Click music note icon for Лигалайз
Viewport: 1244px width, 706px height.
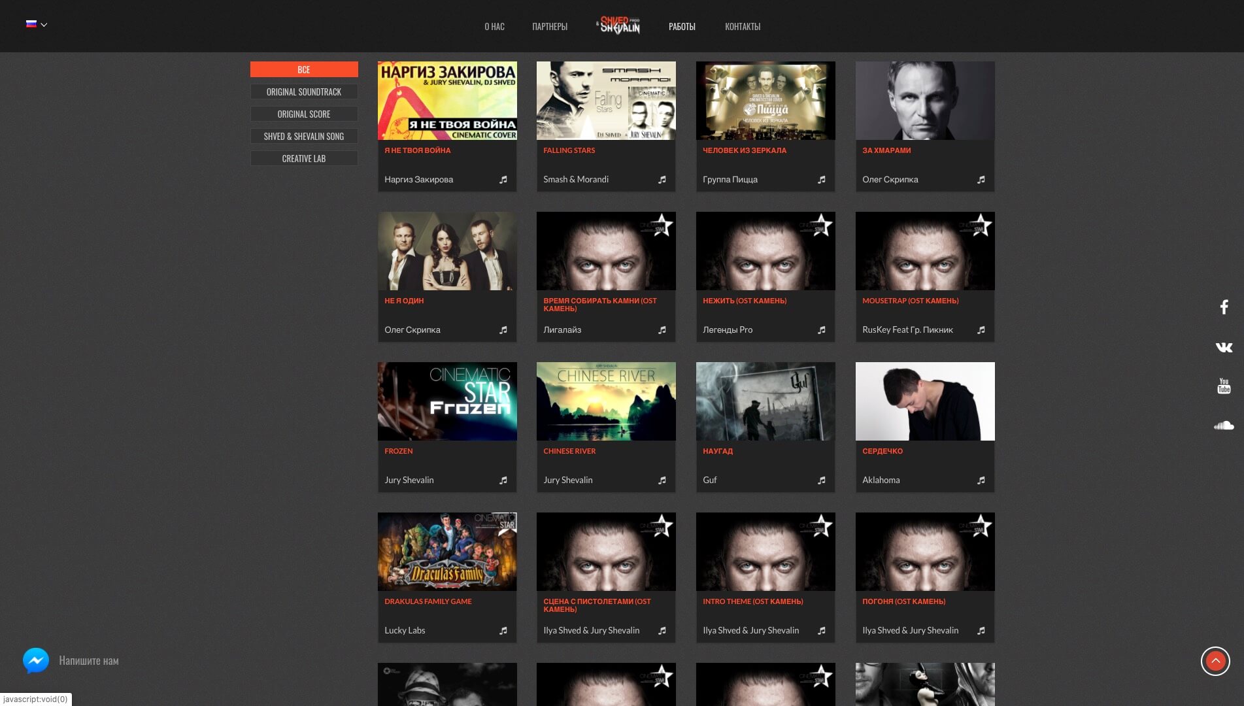(x=662, y=330)
